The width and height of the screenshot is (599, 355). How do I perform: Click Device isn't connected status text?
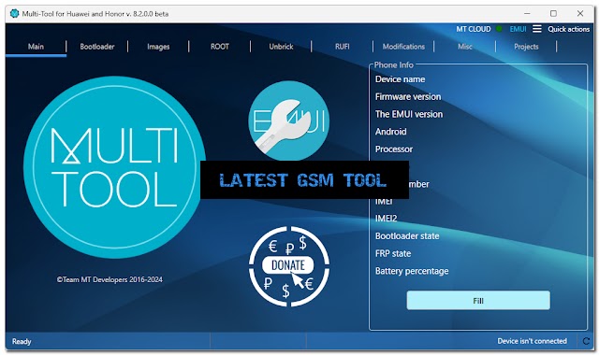coord(532,341)
